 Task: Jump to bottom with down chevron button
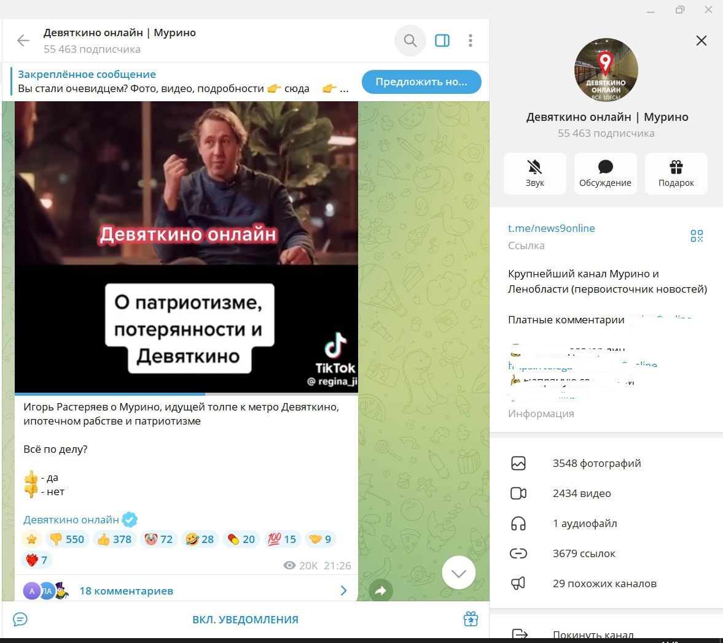click(x=458, y=573)
